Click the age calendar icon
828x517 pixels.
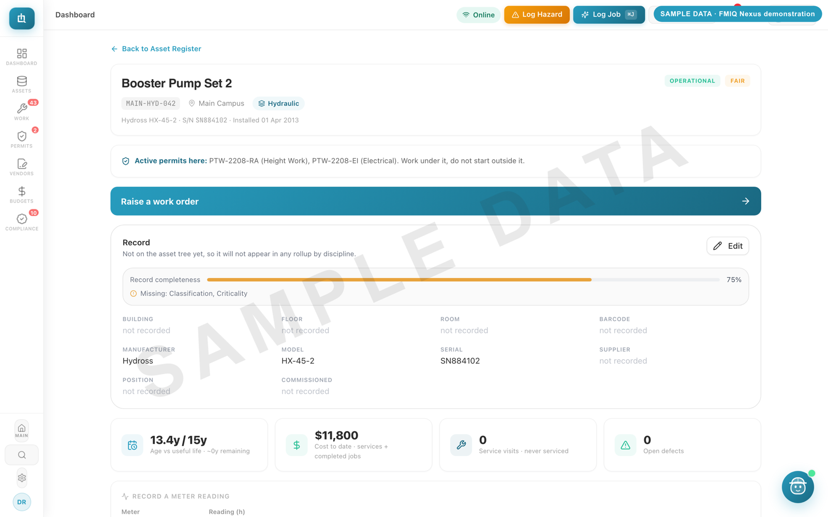pyautogui.click(x=132, y=445)
